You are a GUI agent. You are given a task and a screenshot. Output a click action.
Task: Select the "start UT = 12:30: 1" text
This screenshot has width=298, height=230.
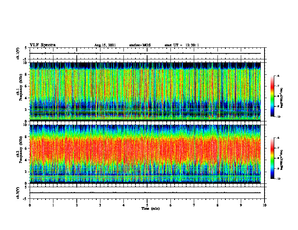tap(181, 45)
